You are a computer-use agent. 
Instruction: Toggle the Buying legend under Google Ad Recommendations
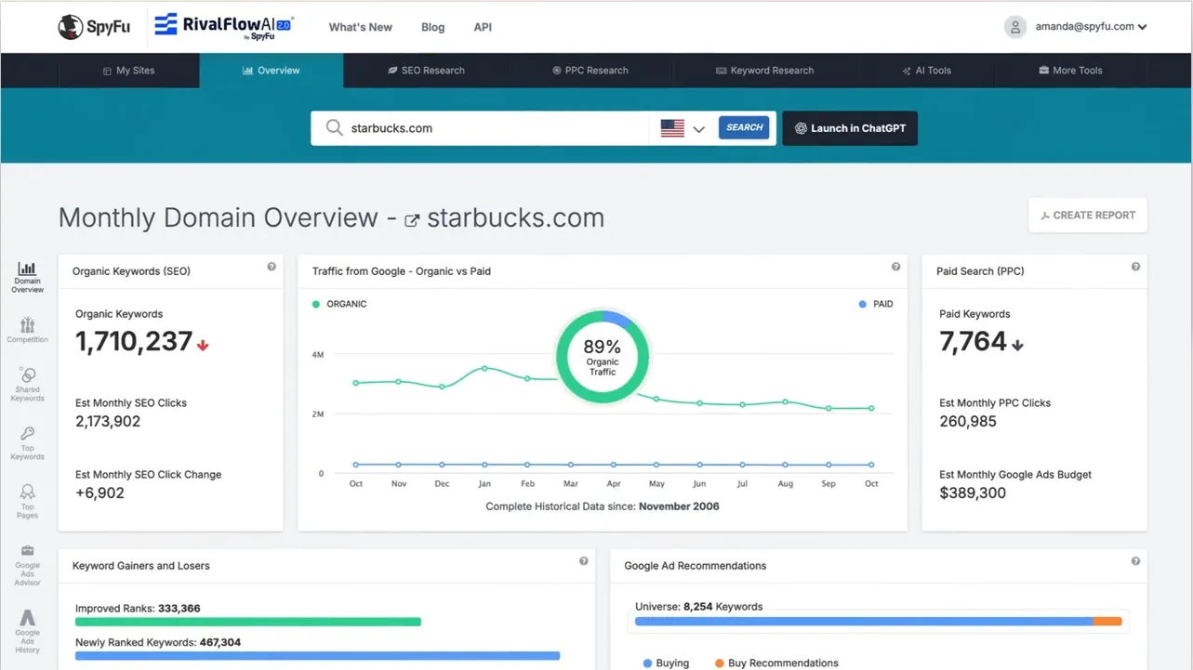pyautogui.click(x=665, y=663)
